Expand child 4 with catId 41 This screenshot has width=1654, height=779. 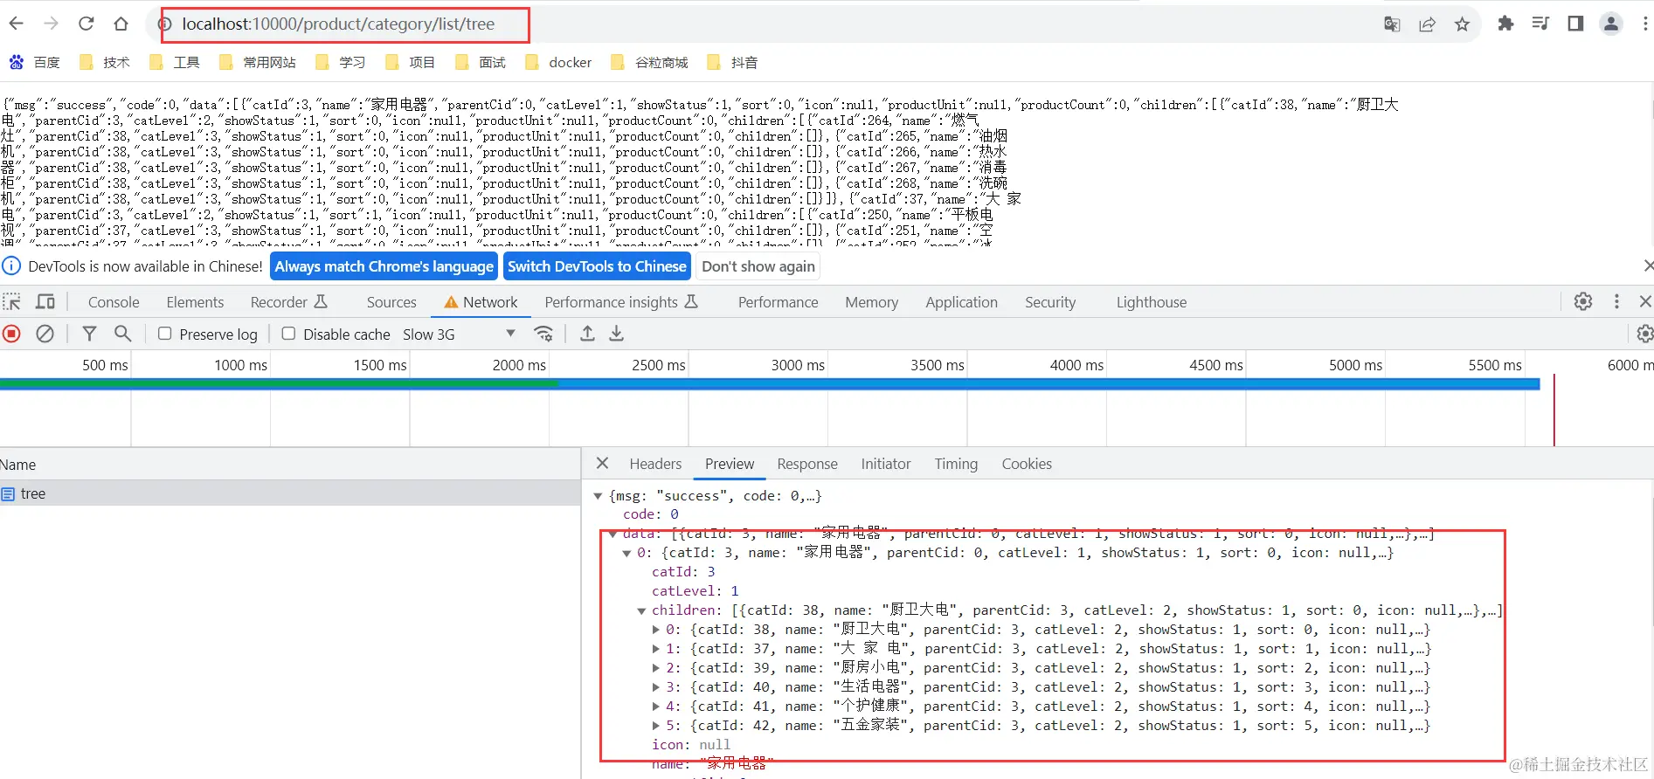coord(656,707)
